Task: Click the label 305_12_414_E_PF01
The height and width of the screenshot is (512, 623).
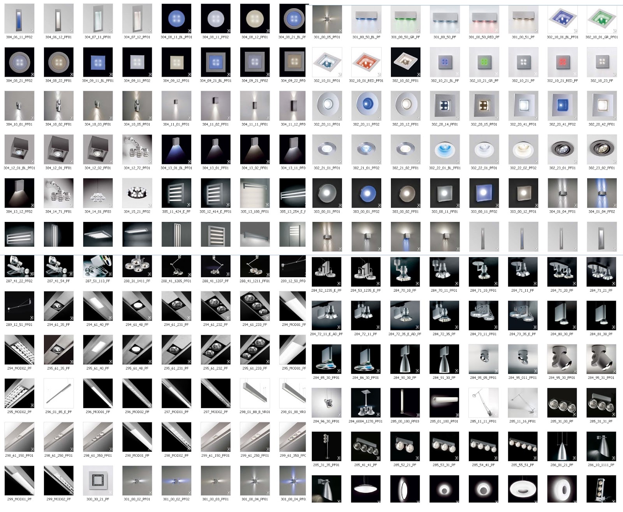Action: (216, 212)
